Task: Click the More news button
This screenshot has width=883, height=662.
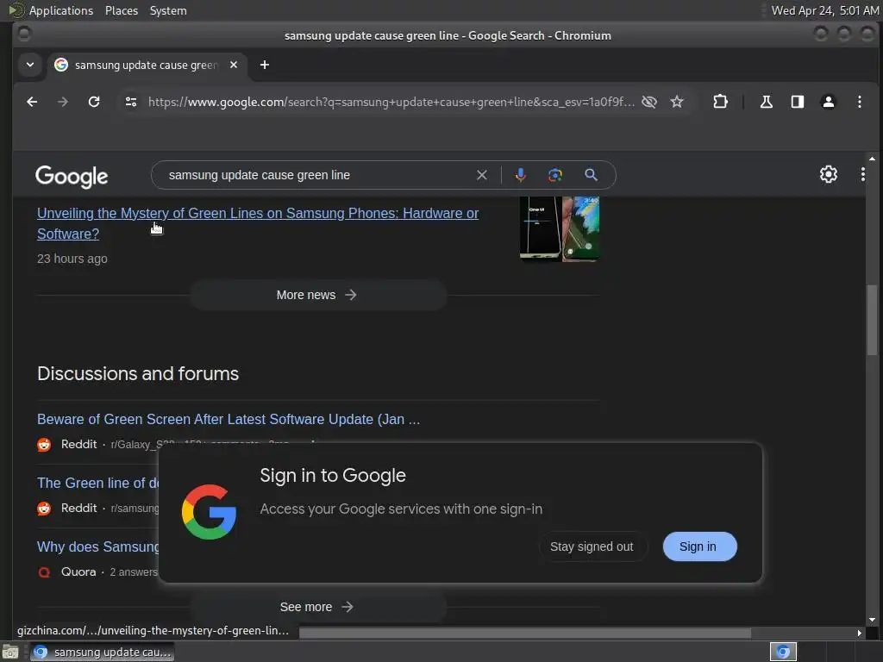Action: (x=318, y=295)
